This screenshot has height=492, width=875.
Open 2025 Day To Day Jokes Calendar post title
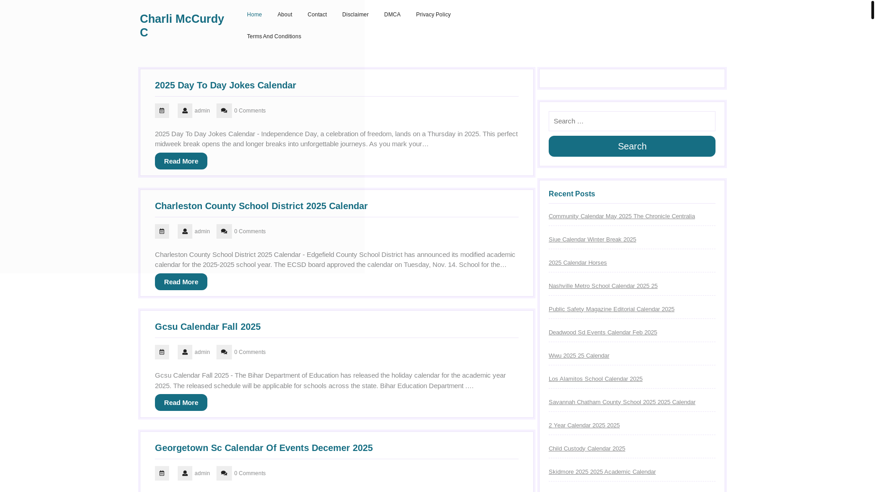coord(226,85)
